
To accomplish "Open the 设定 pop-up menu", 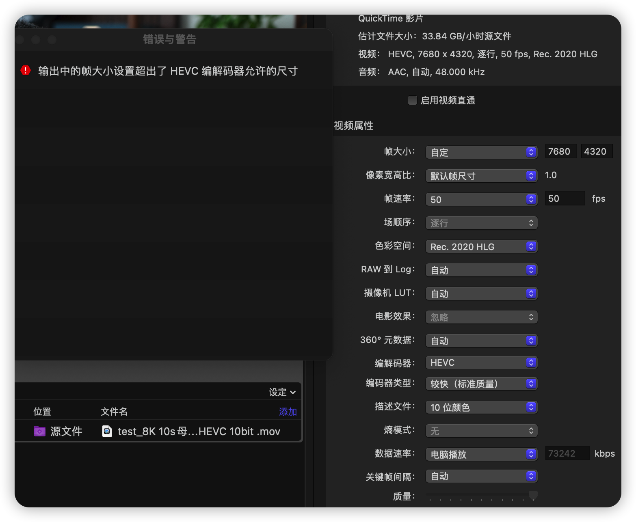I will [282, 392].
